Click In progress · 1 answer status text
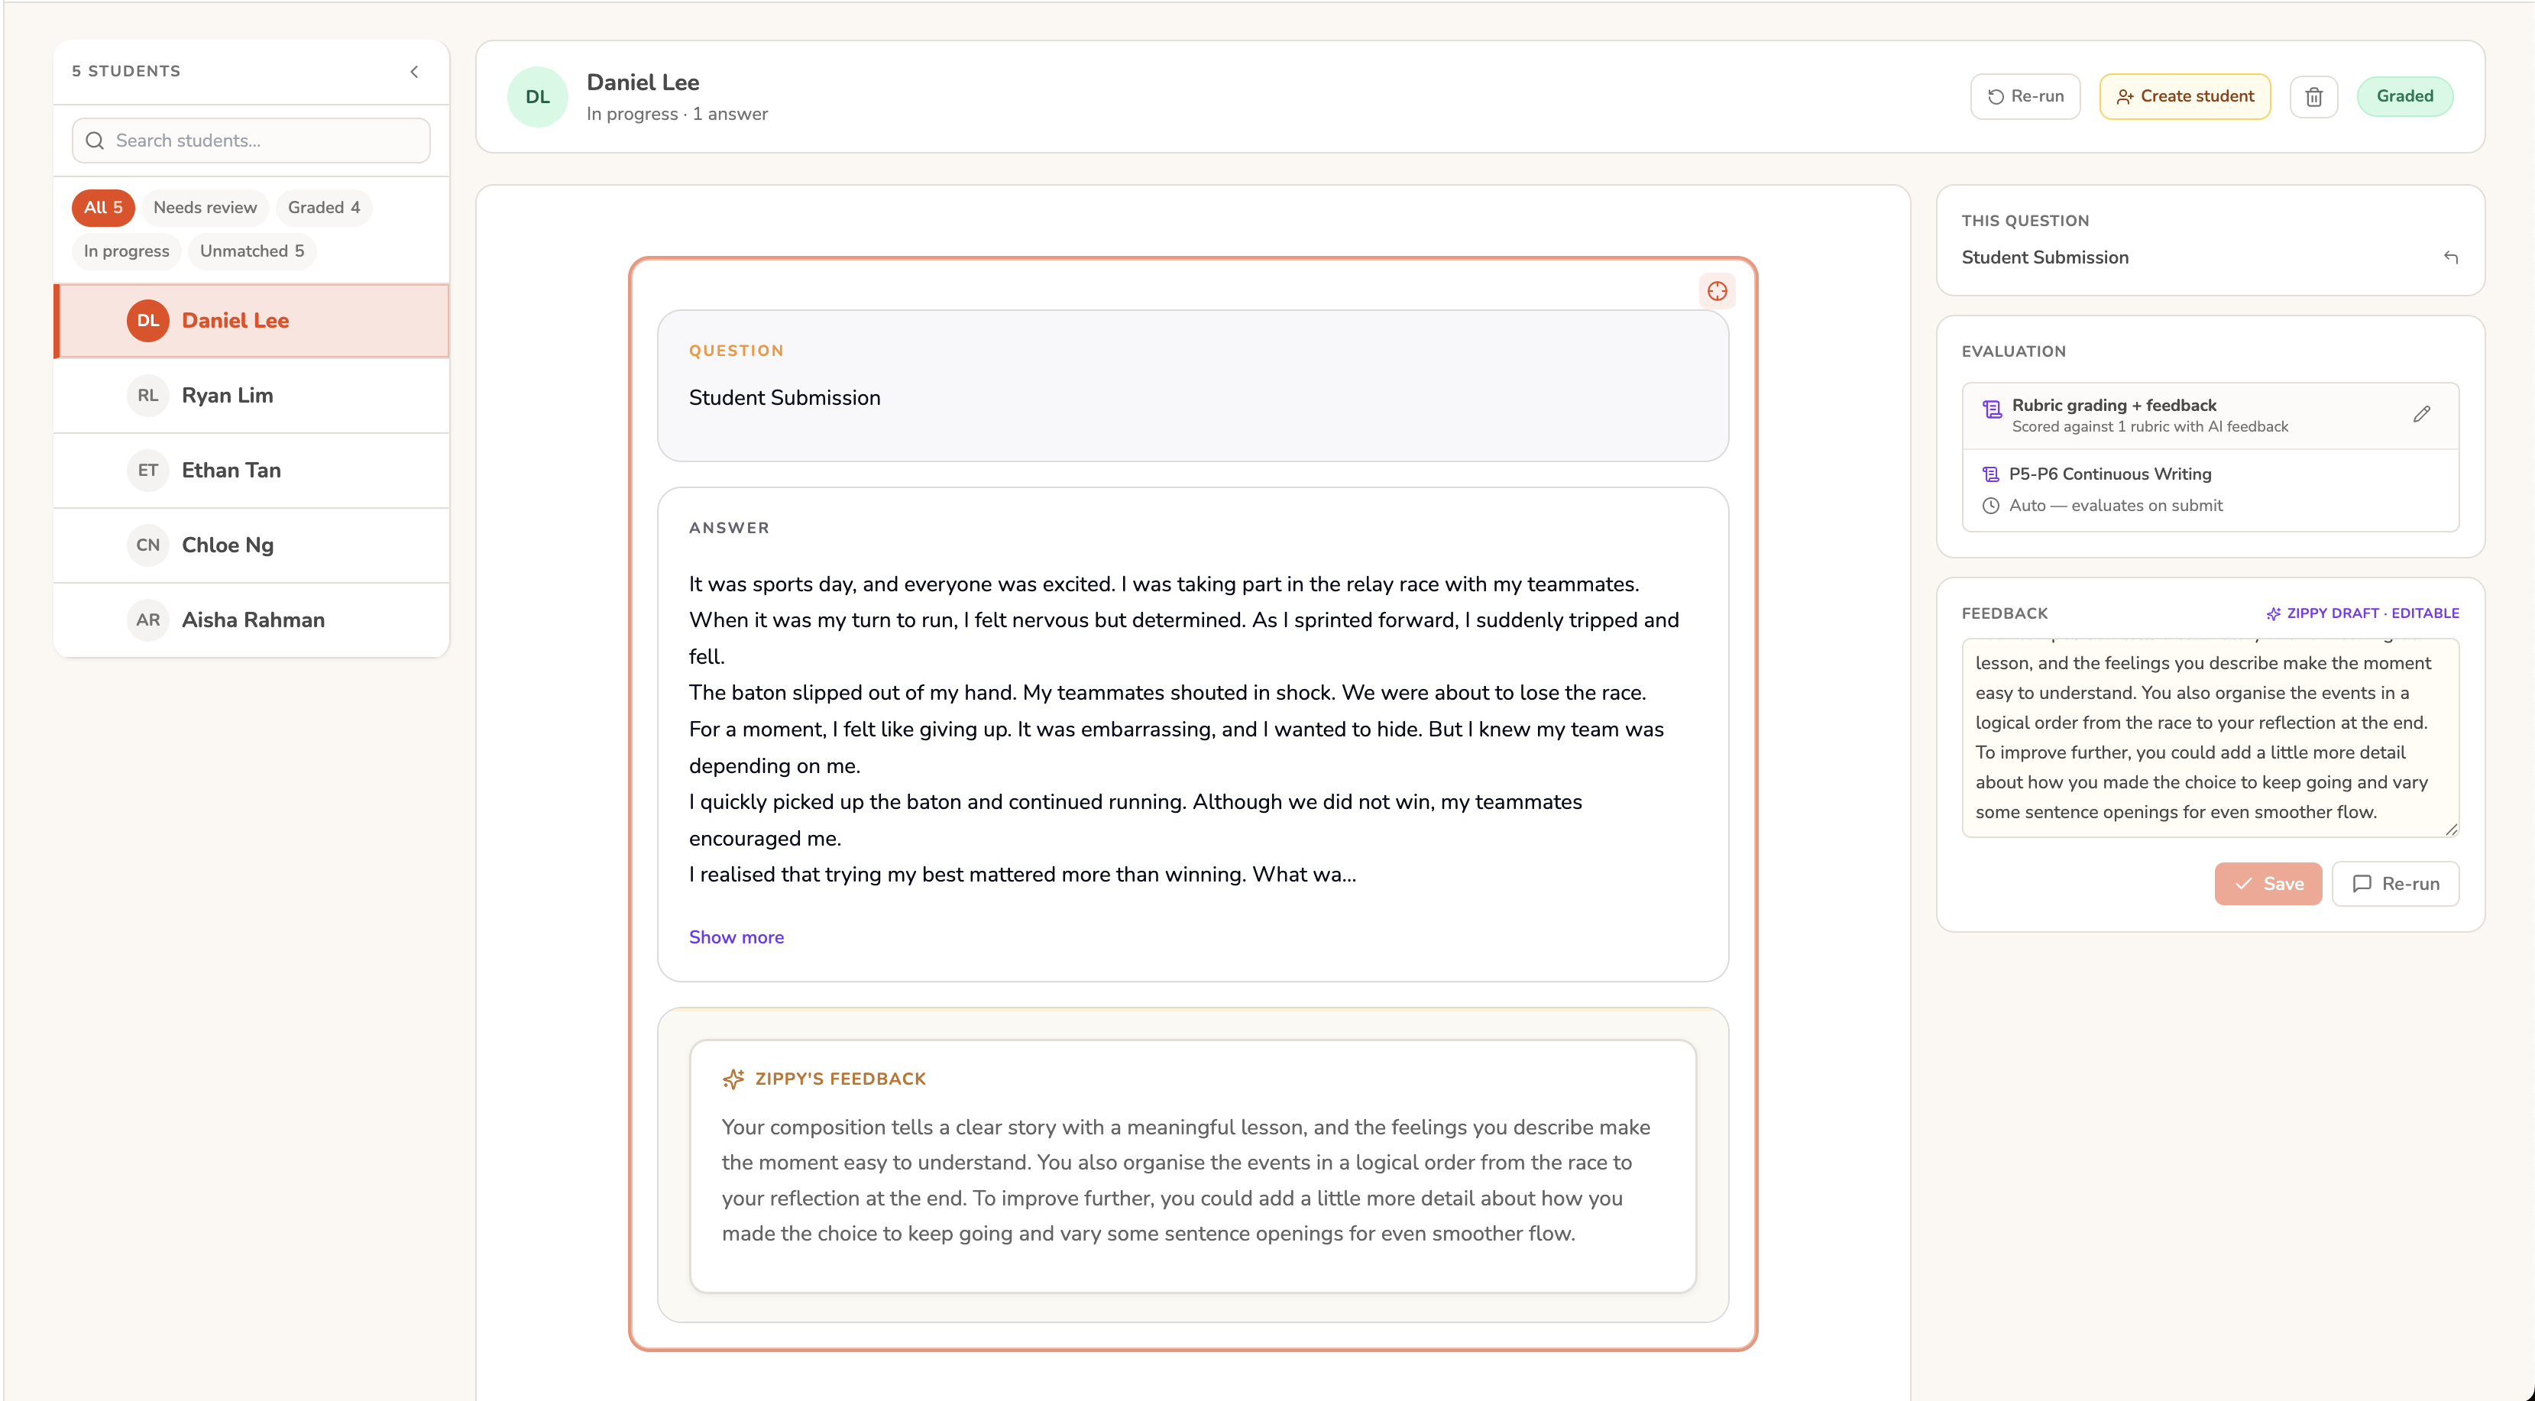The height and width of the screenshot is (1401, 2535). pos(677,114)
